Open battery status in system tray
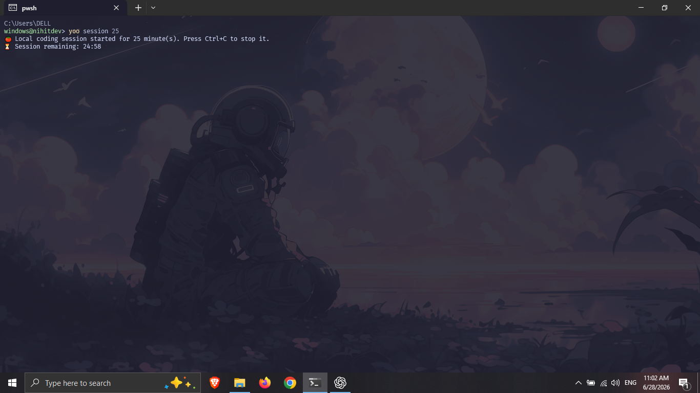This screenshot has height=393, width=700. pyautogui.click(x=591, y=383)
